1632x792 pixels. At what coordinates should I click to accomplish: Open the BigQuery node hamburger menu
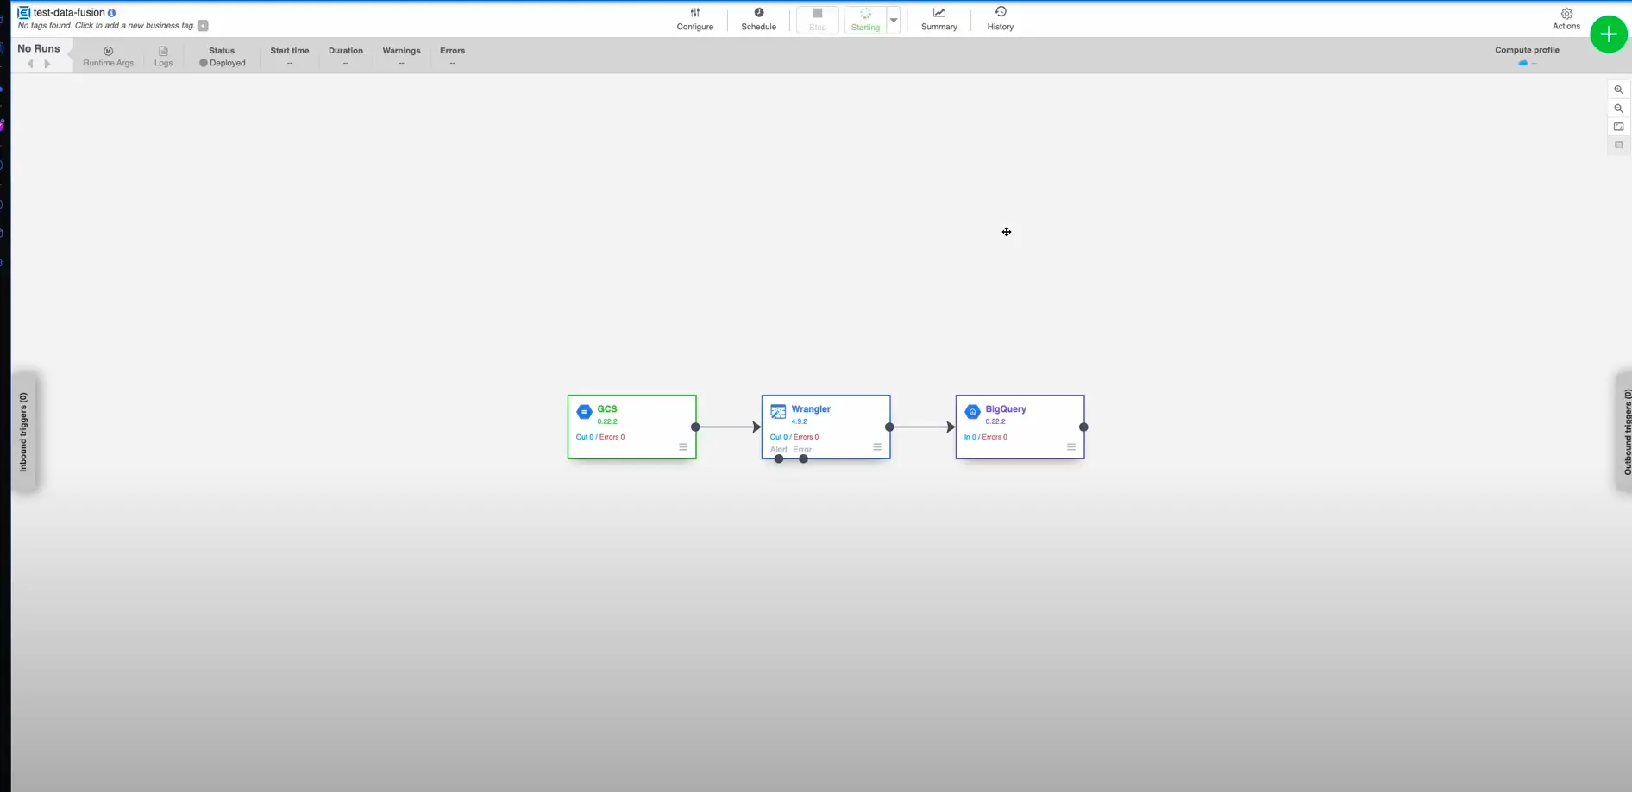click(x=1071, y=447)
